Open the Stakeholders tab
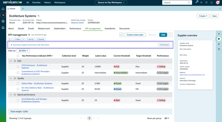This screenshot has height=122, width=222. coord(60,28)
